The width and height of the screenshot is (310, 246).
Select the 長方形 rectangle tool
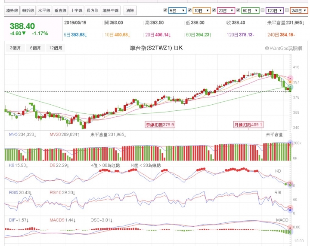(93, 10)
